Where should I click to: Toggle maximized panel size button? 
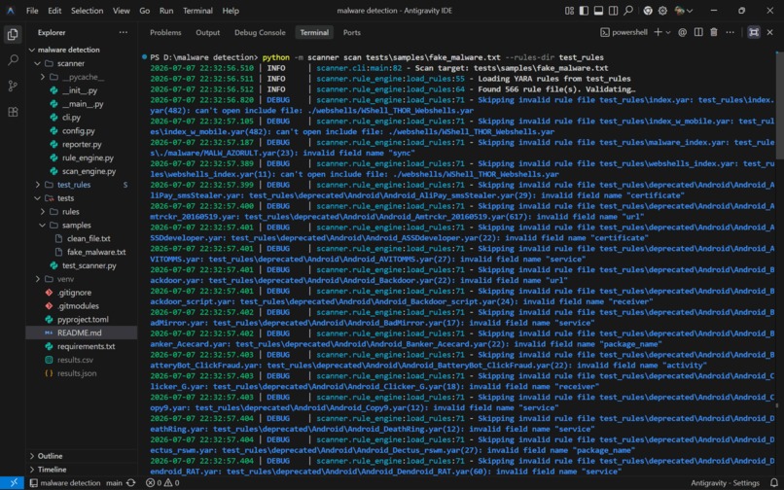[754, 32]
